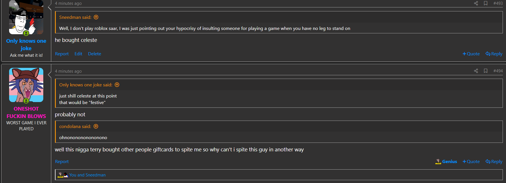Open reaction list 'You and Sneedman'

click(87, 175)
